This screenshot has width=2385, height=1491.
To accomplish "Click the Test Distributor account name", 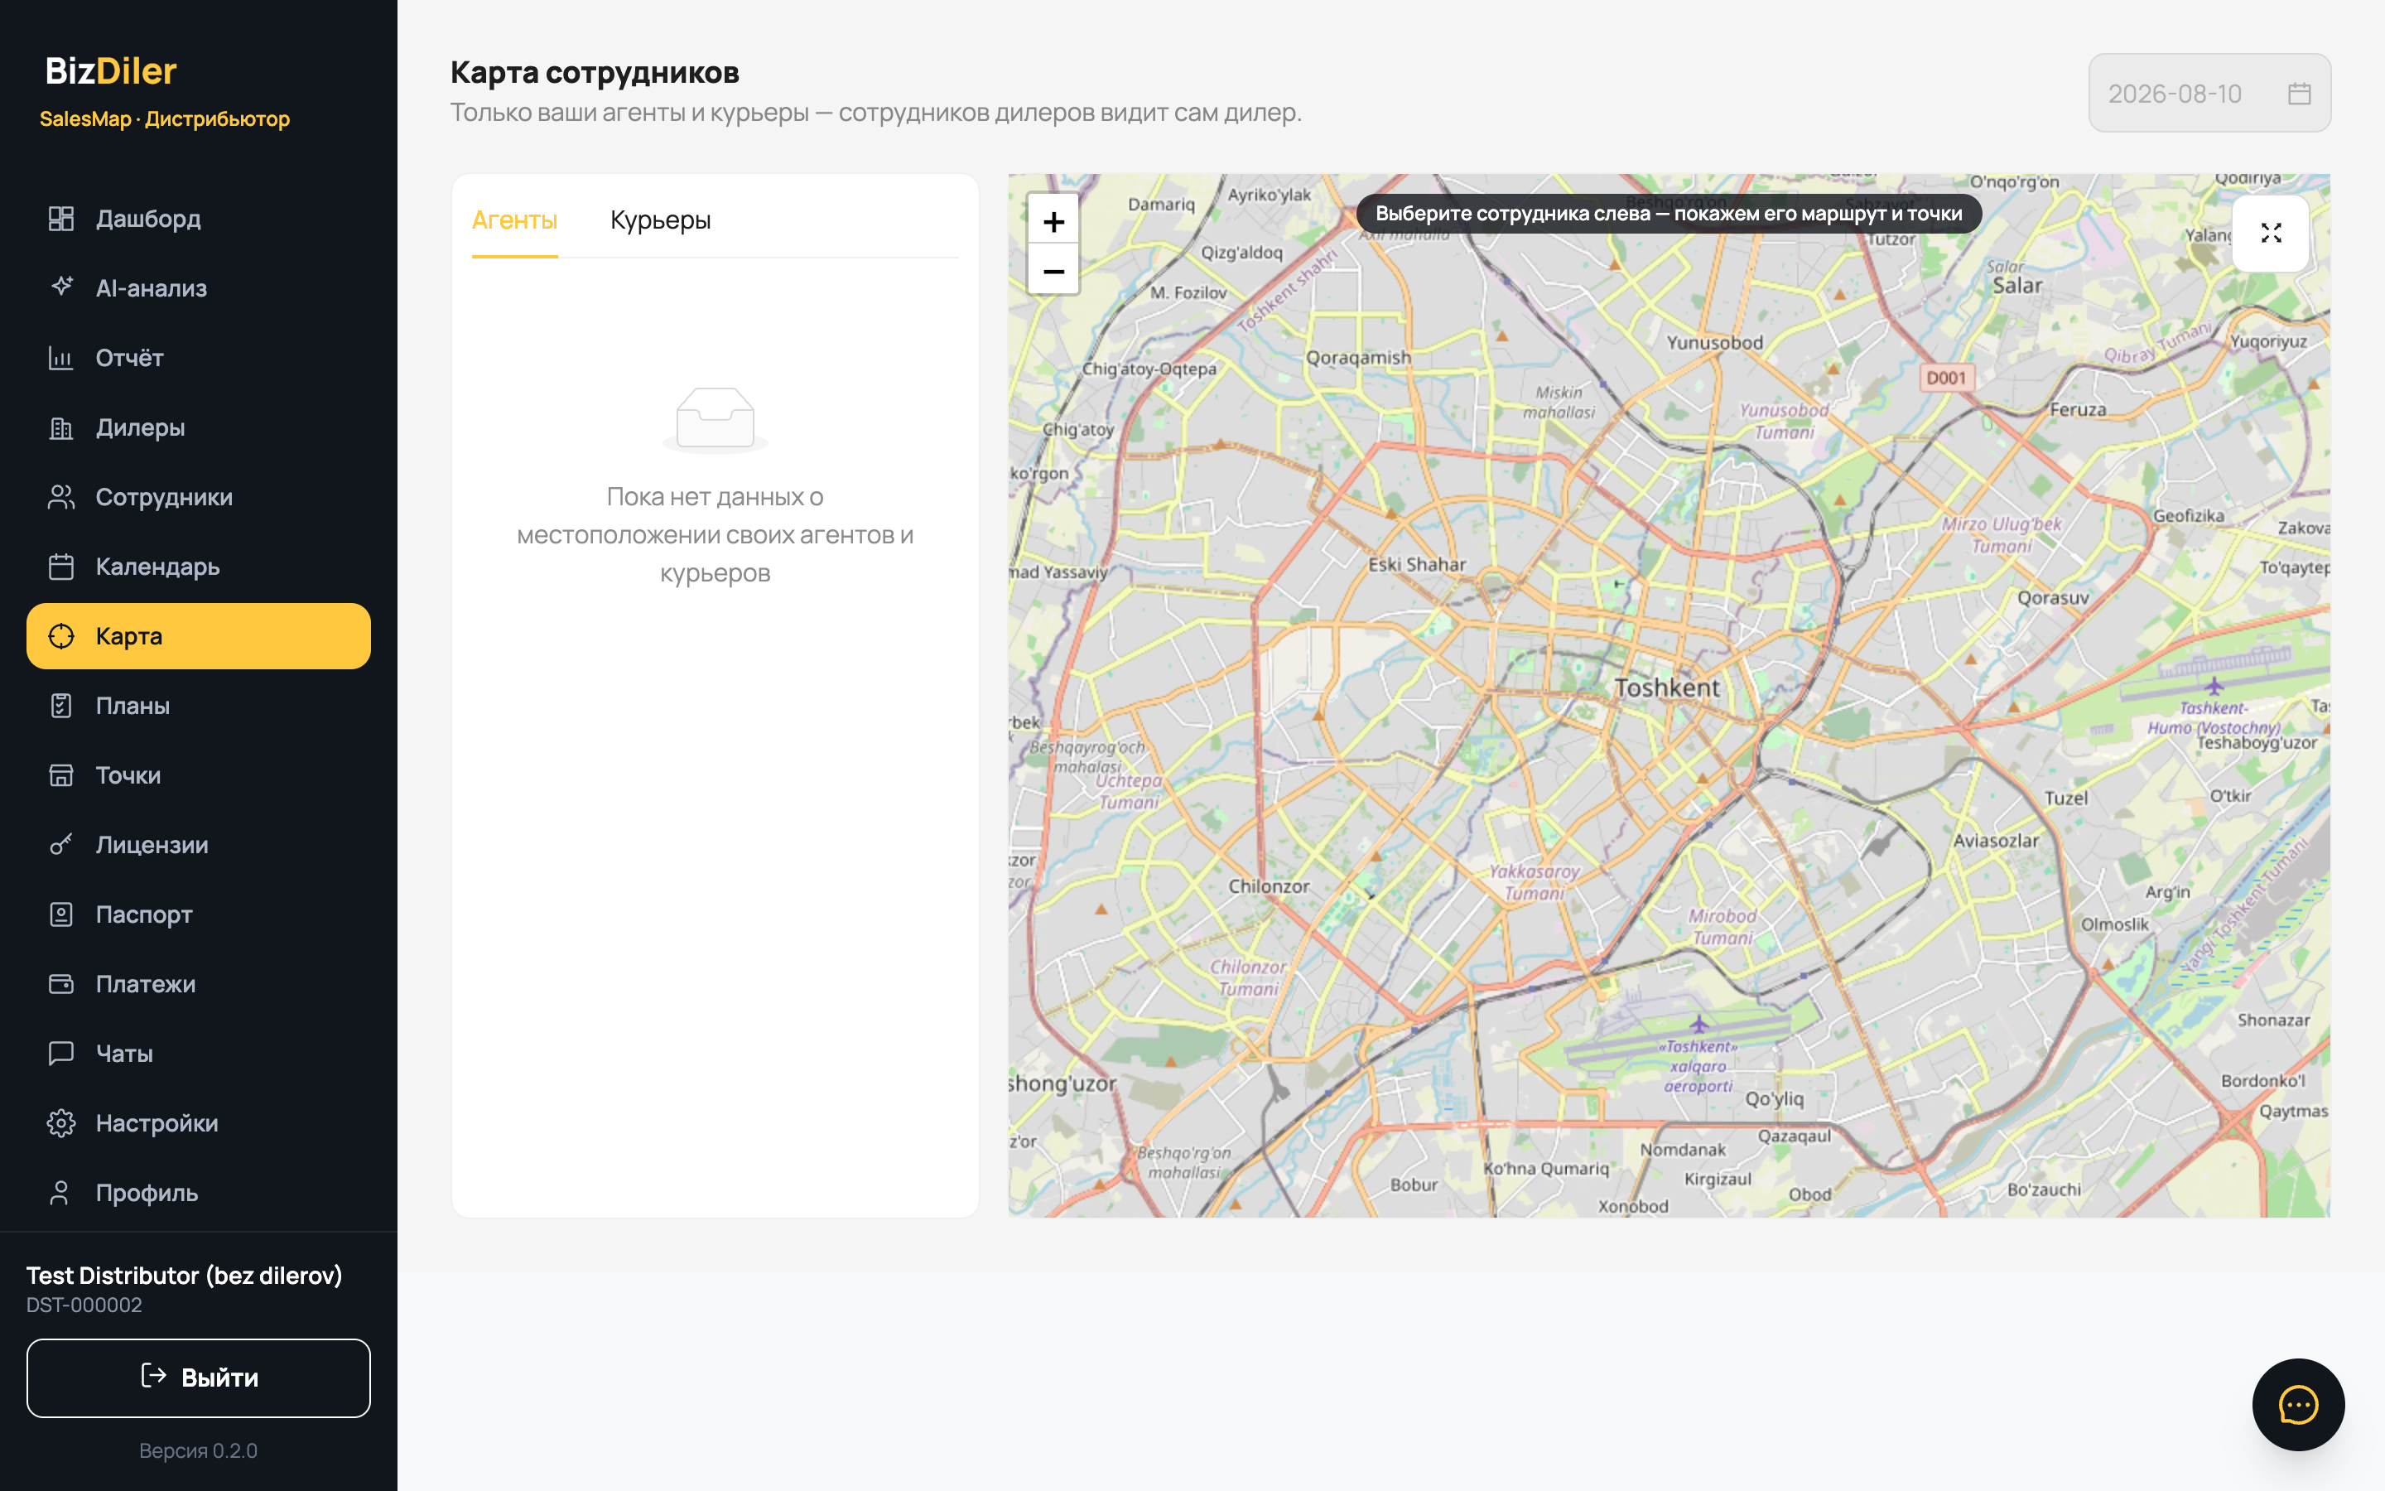I will coord(185,1275).
